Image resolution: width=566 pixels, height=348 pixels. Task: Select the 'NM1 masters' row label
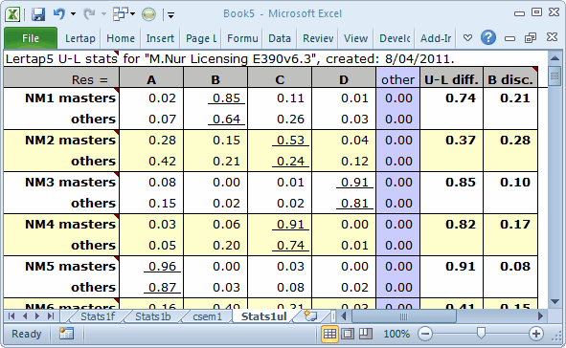tap(61, 98)
